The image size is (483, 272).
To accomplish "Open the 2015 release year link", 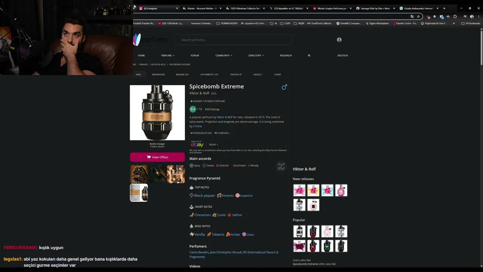I will coord(261,117).
